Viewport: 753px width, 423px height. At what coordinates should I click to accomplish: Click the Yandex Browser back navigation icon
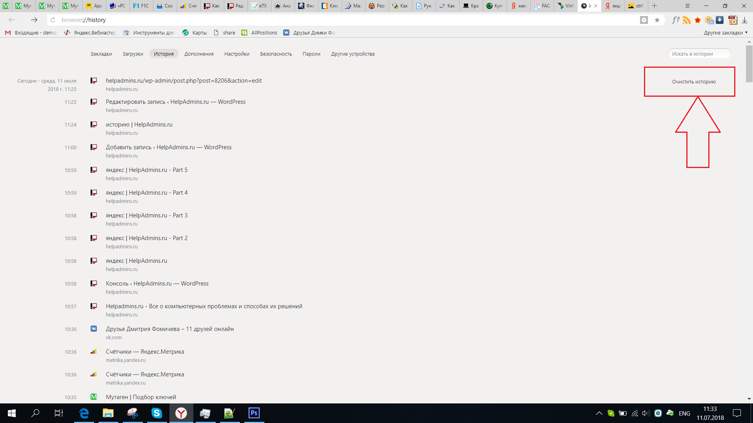12,20
